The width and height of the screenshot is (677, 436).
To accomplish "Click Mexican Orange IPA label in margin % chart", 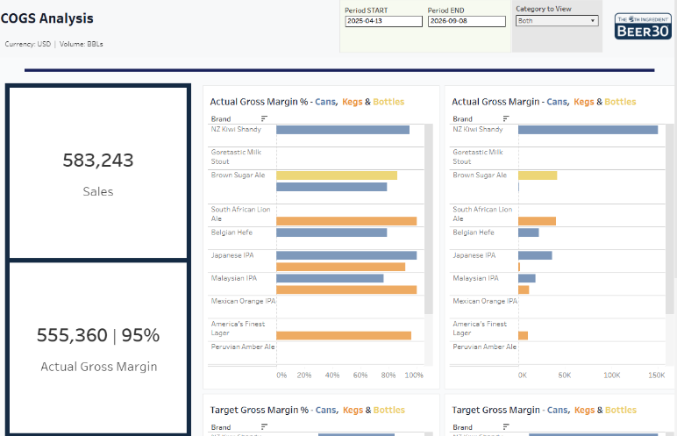I will pos(243,301).
